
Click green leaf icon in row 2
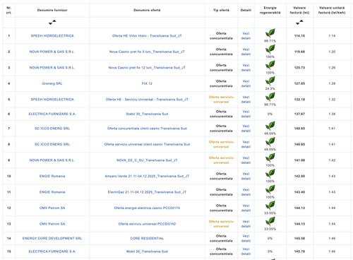270,49
